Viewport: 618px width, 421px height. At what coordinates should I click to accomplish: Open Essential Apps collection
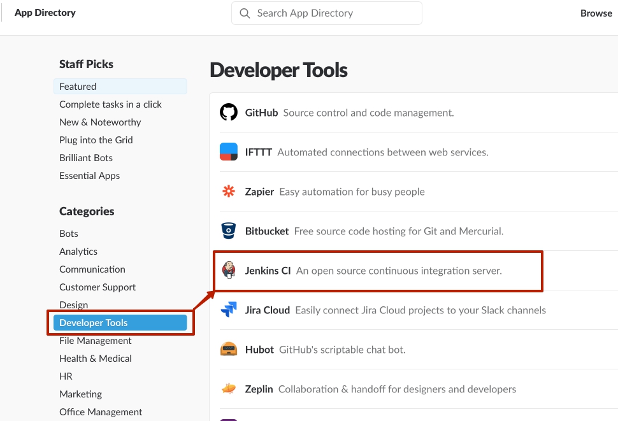pyautogui.click(x=89, y=176)
